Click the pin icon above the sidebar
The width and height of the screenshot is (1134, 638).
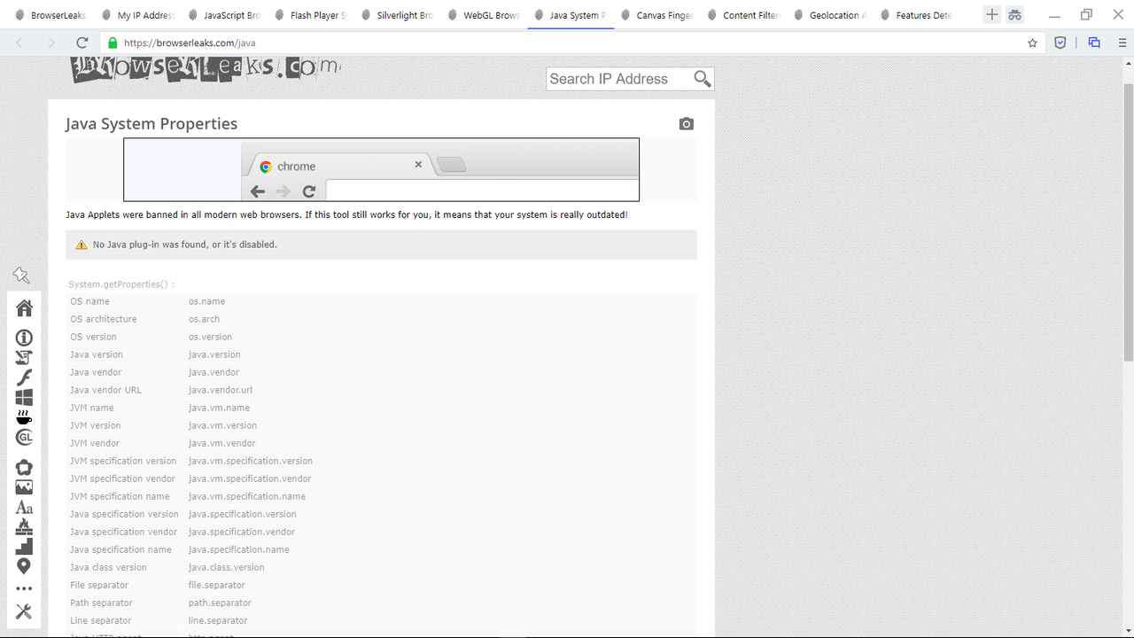click(21, 276)
